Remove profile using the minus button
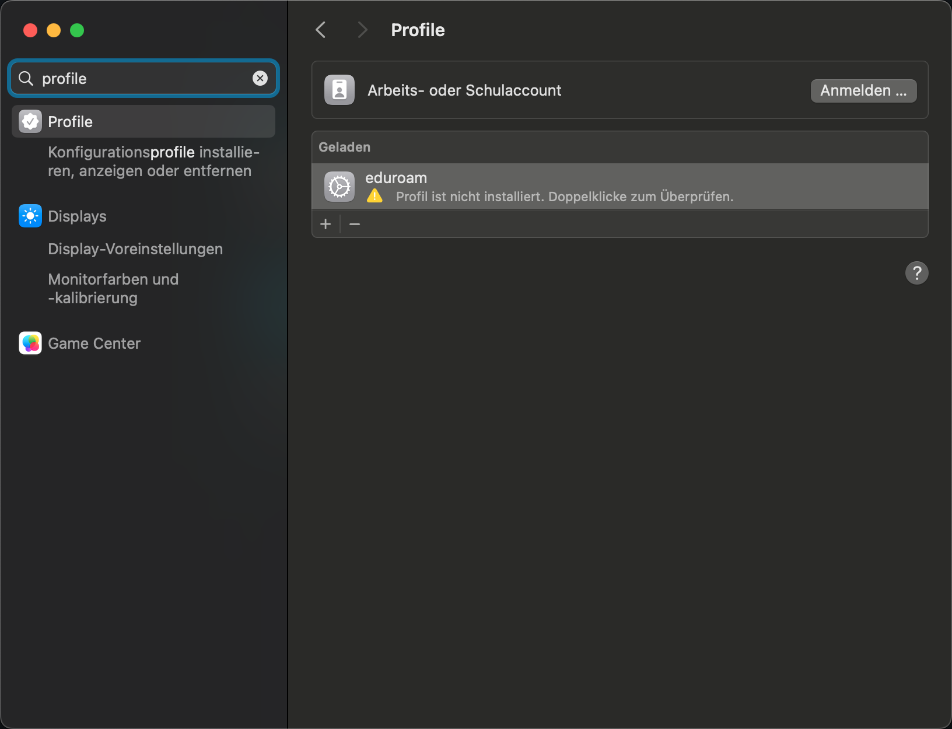Image resolution: width=952 pixels, height=729 pixels. click(x=354, y=224)
